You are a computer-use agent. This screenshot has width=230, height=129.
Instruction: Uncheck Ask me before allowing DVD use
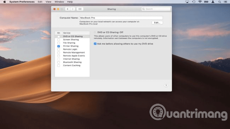95,44
